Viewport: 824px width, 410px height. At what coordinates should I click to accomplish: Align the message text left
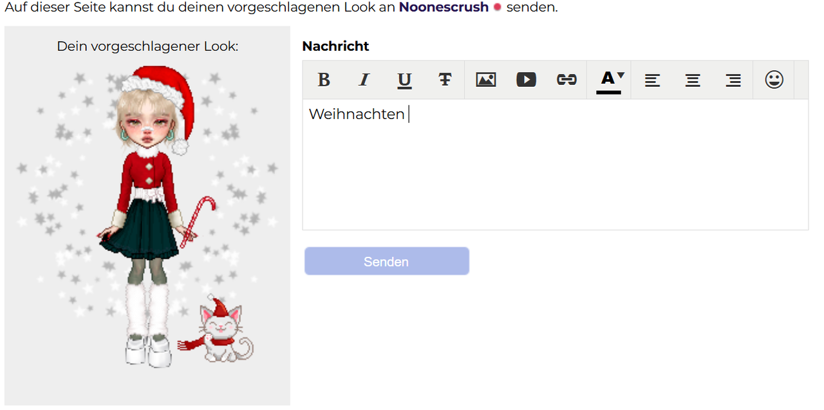coord(652,80)
